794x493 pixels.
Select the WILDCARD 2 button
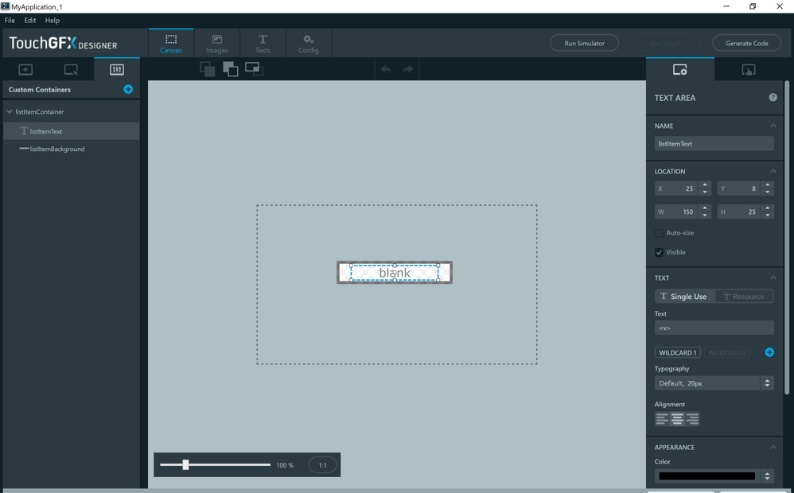[727, 353]
